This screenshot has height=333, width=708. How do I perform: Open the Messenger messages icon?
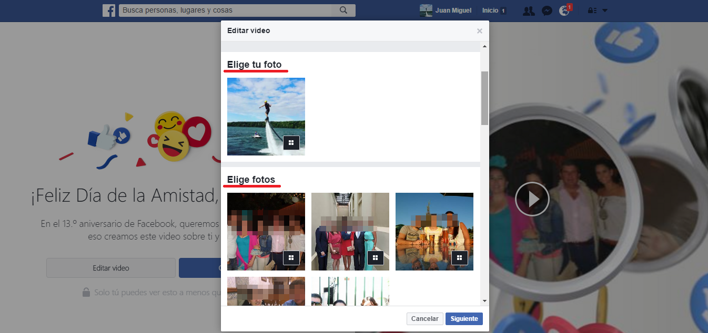pos(547,11)
